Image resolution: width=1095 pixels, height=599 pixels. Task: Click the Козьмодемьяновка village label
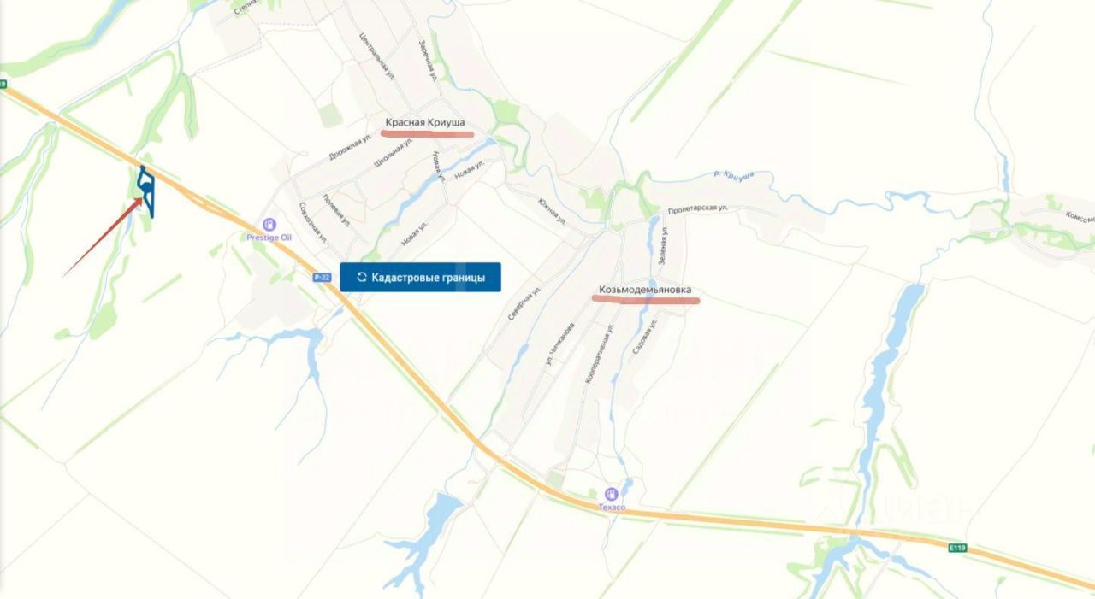(645, 290)
